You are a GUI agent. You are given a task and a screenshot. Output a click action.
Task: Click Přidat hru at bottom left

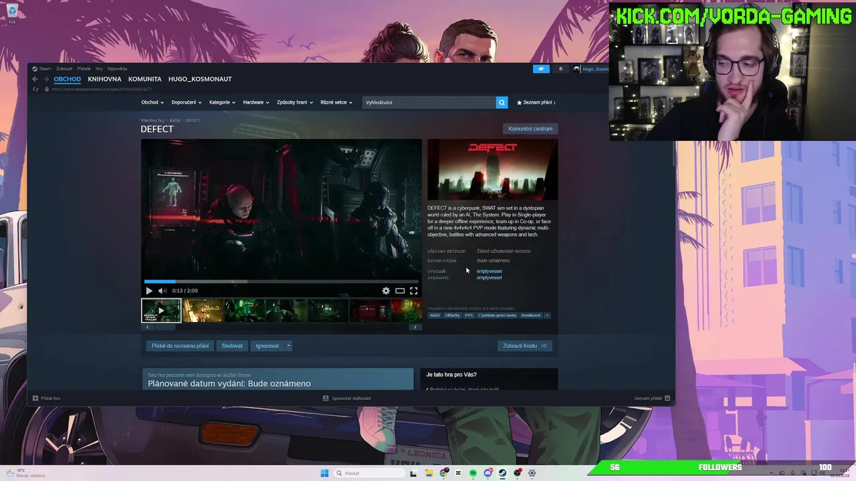[x=47, y=398]
